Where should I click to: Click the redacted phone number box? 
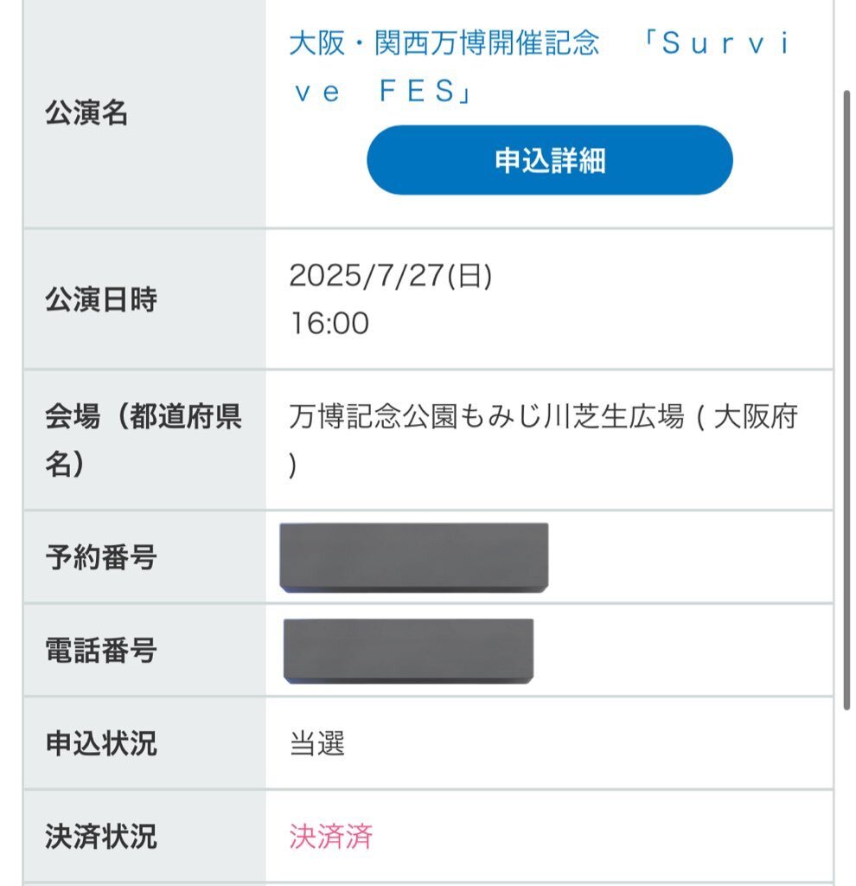click(x=408, y=651)
